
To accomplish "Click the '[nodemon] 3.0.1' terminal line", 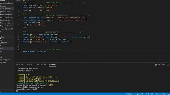I will [x=23, y=75].
